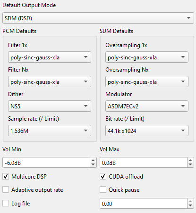Open the Default Output Mode dropdown
The image size is (196, 213).
click(x=98, y=18)
